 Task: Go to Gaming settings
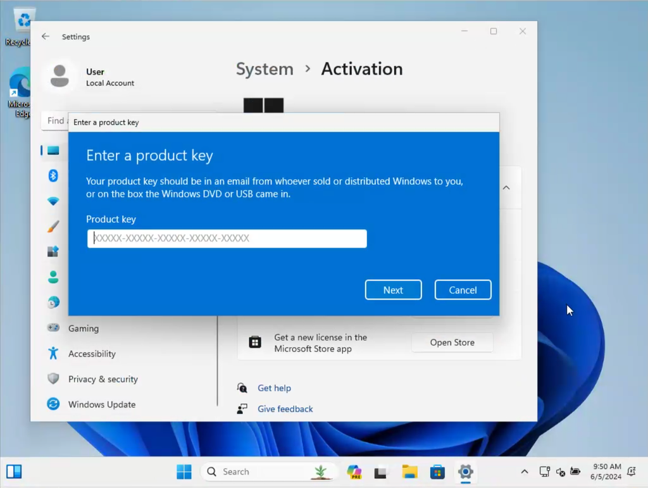click(83, 328)
